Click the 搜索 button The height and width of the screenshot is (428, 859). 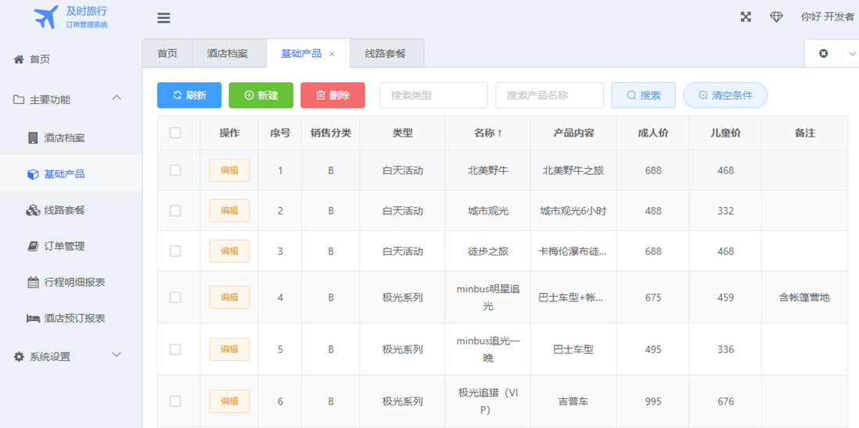[643, 95]
